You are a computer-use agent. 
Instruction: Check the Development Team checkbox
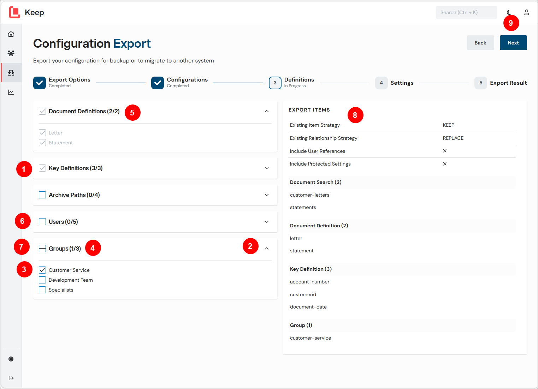point(42,280)
